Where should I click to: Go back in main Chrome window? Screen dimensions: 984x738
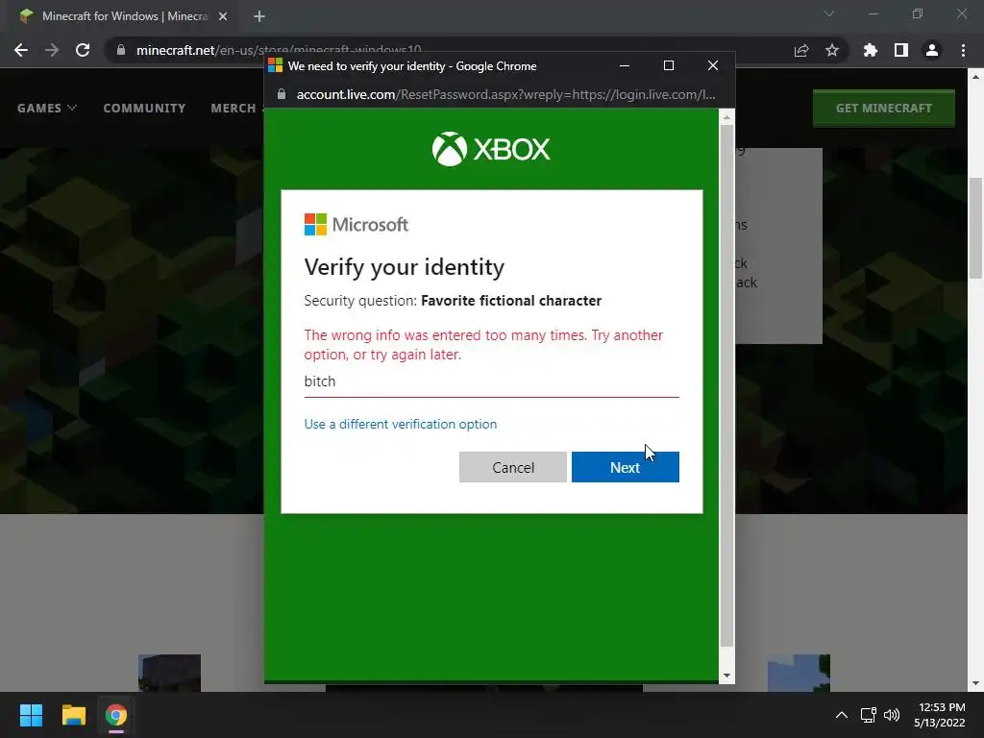pyautogui.click(x=21, y=50)
